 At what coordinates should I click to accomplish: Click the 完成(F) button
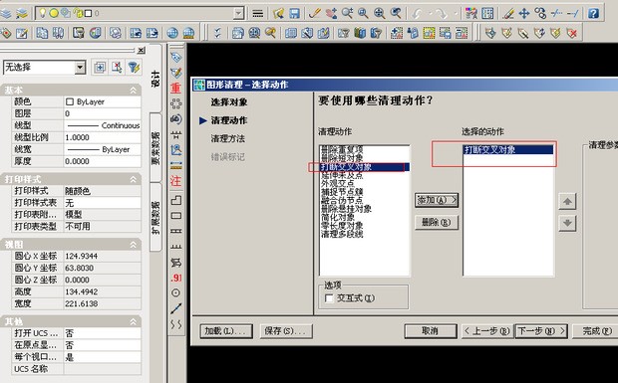pos(596,331)
